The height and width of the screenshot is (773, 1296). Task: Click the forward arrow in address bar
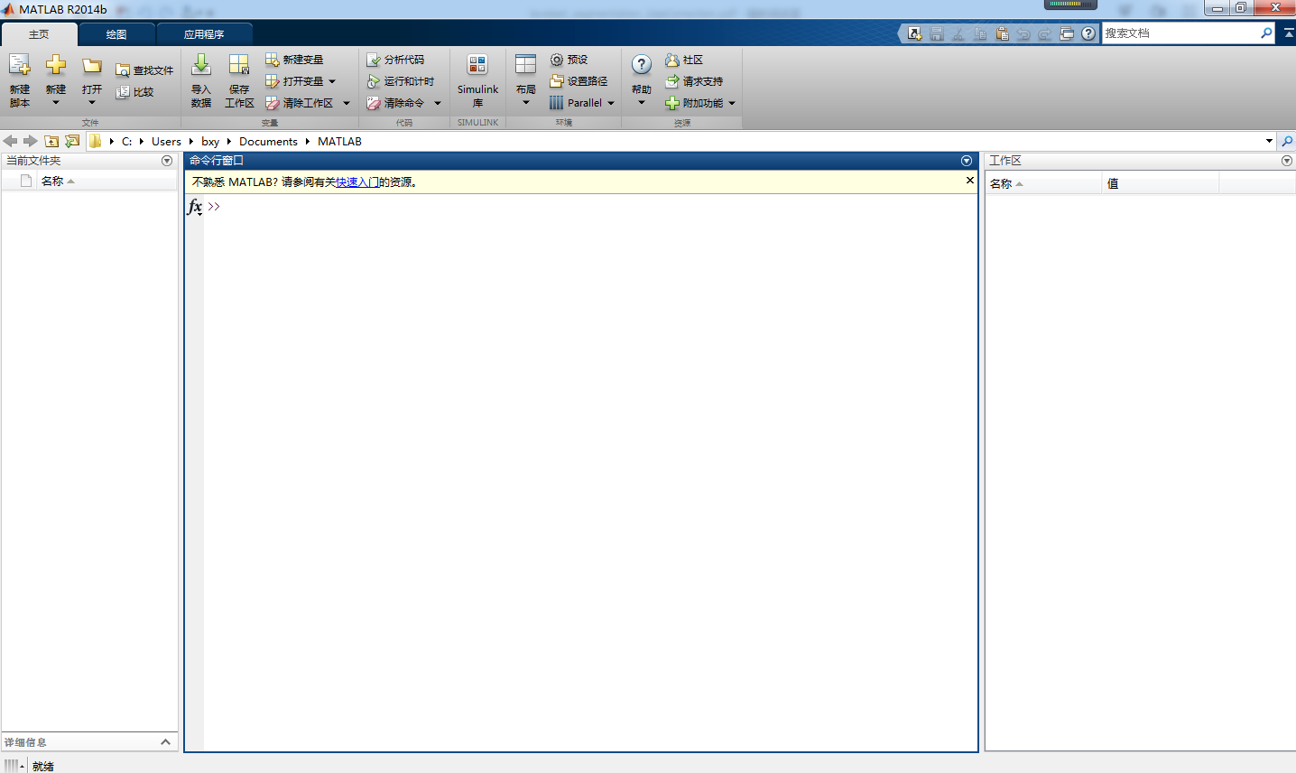pos(30,141)
